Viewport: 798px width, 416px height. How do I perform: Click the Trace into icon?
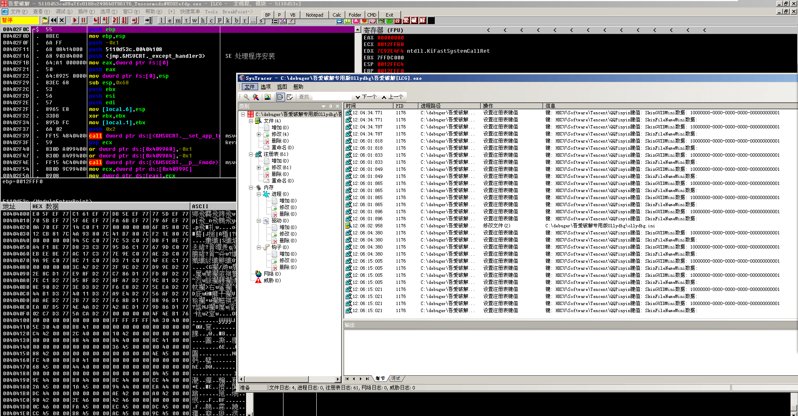[x=116, y=20]
